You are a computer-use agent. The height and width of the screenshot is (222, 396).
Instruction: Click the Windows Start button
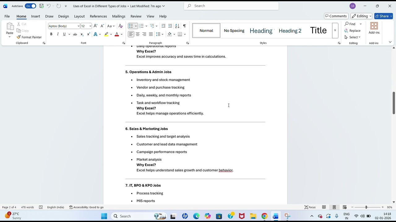click(104, 216)
